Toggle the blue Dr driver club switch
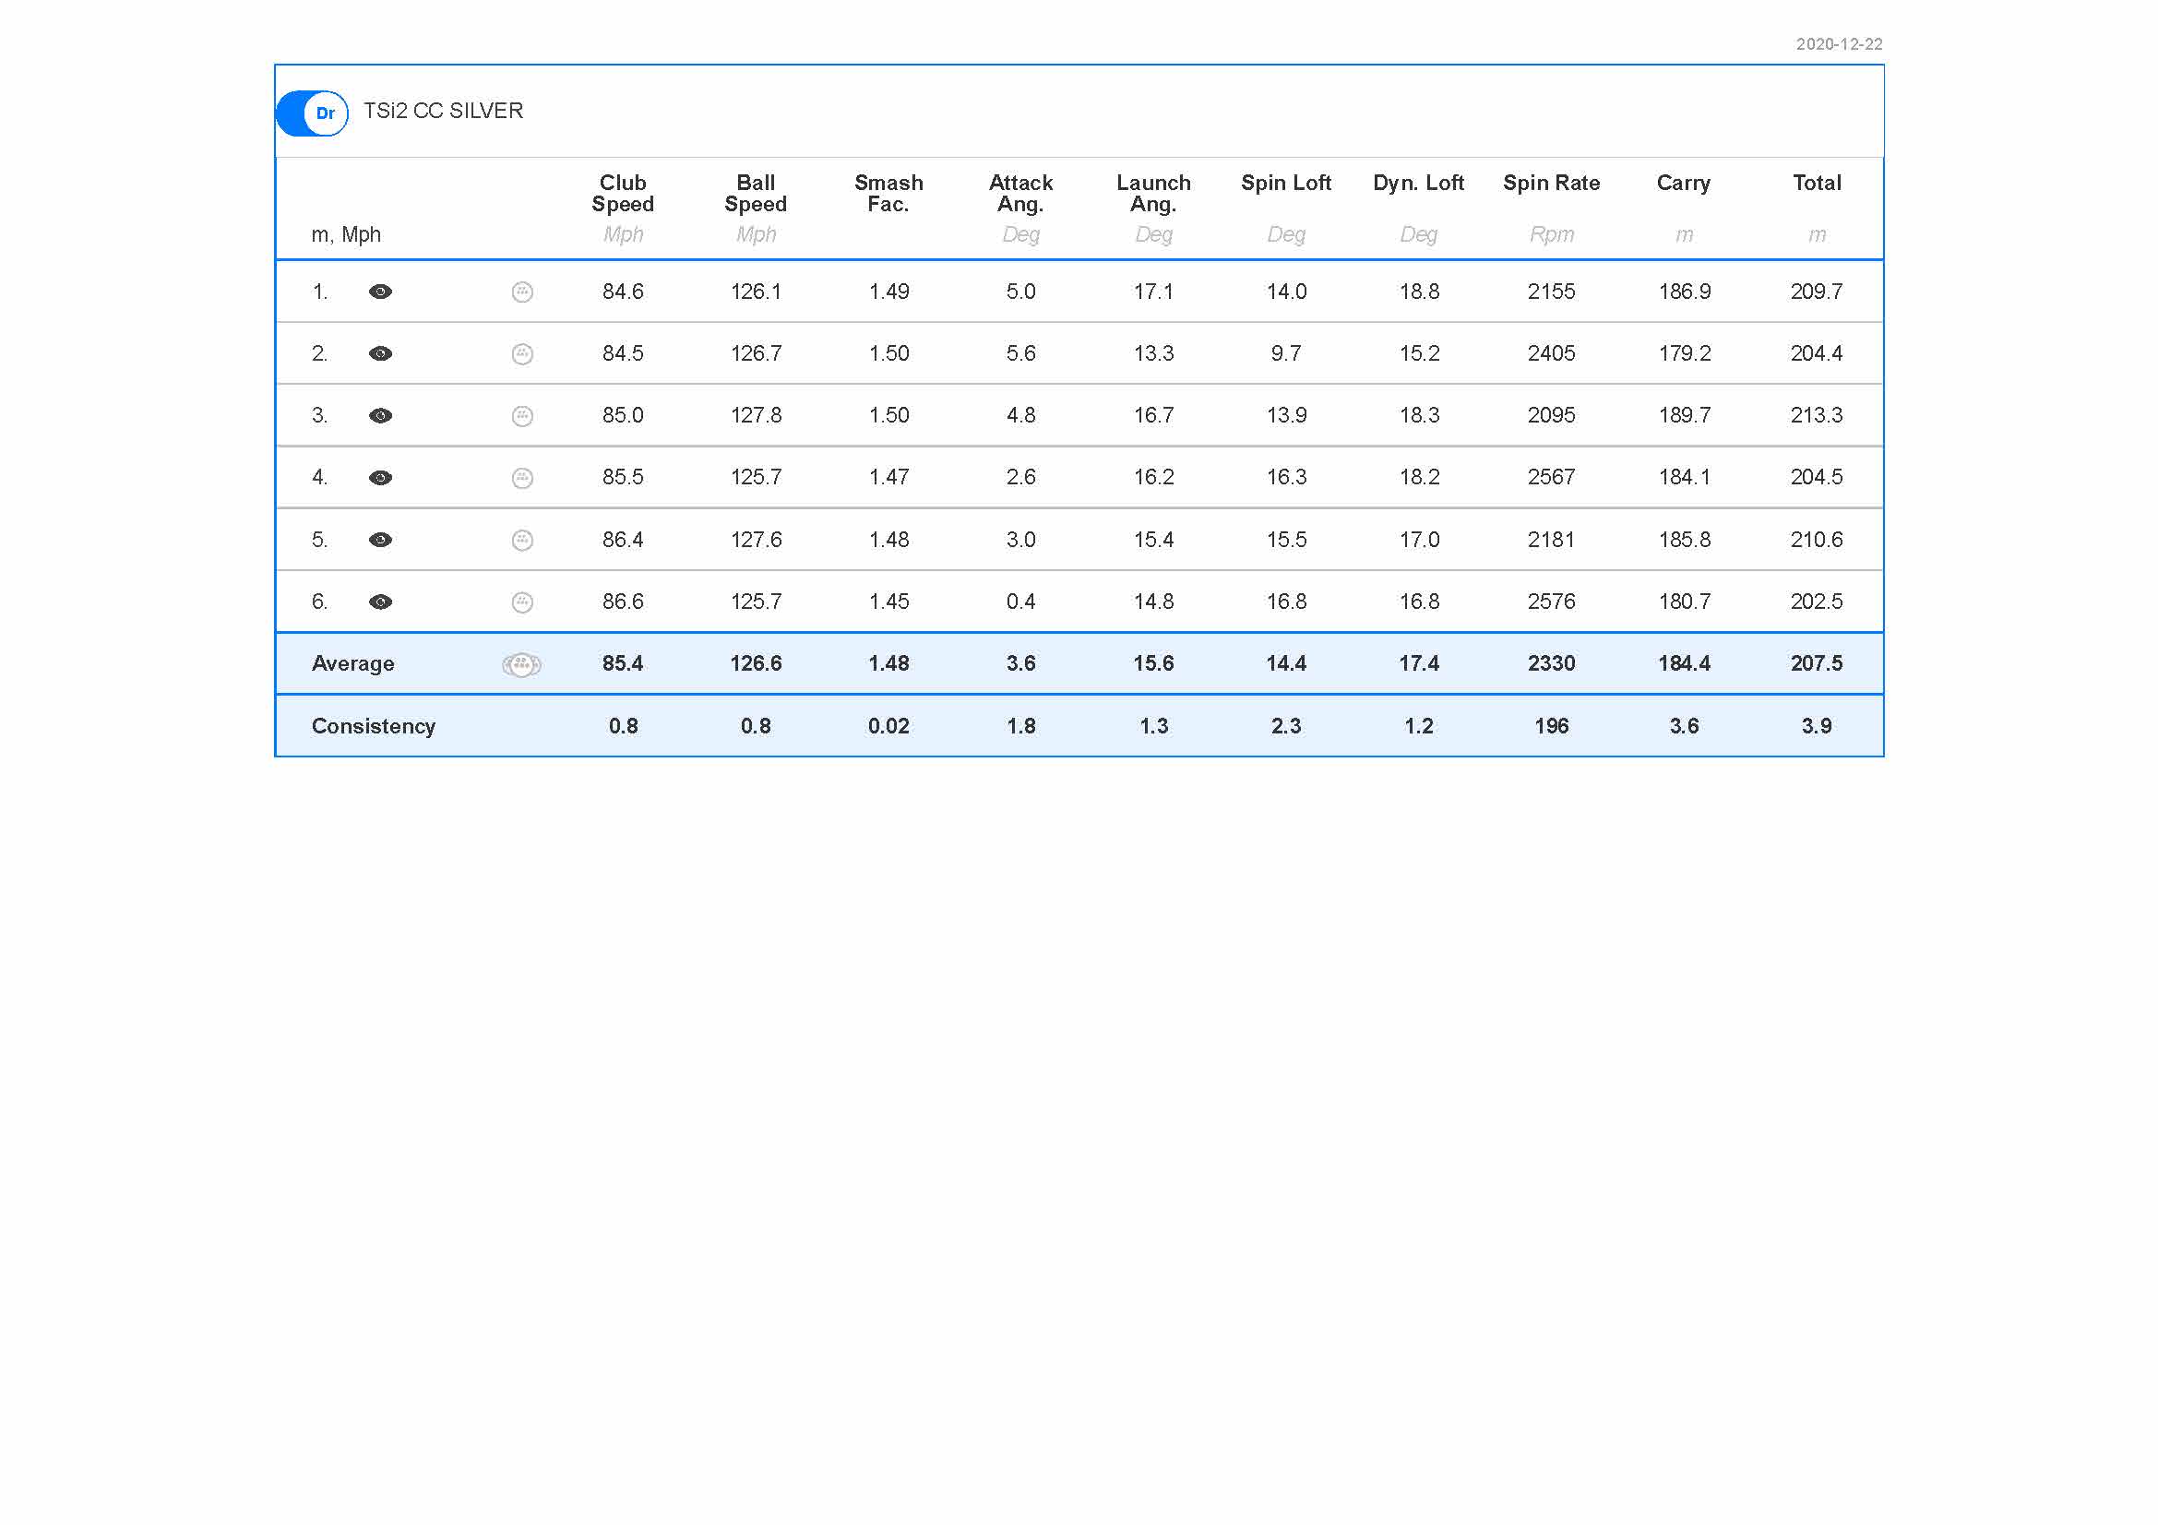This screenshot has width=2158, height=1525. (313, 113)
